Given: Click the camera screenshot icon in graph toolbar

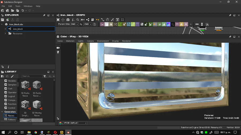Looking at the screenshot, I should [68, 20].
